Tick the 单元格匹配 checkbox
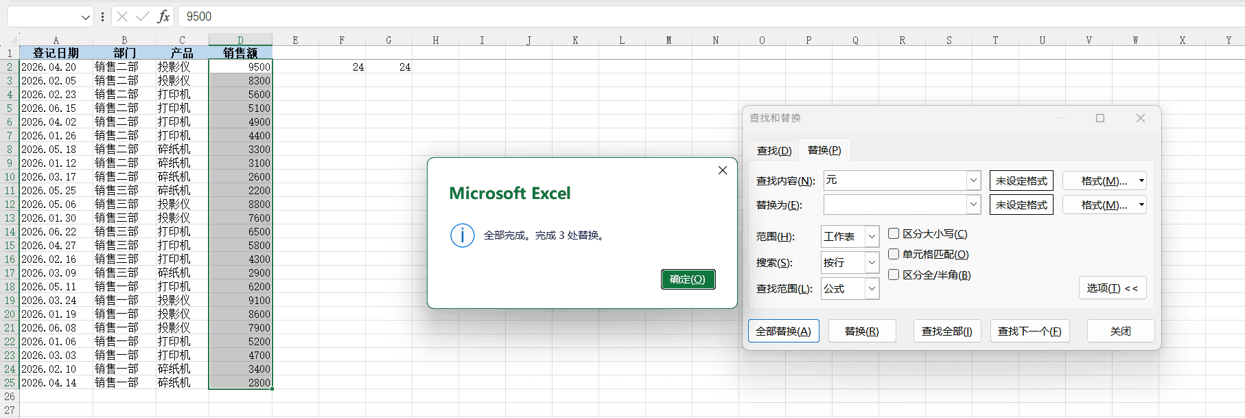1245x418 pixels. 894,254
